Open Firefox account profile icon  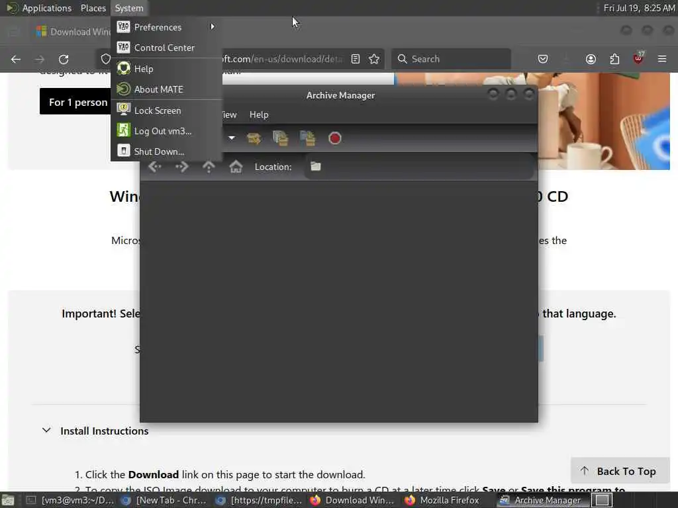tap(591, 59)
